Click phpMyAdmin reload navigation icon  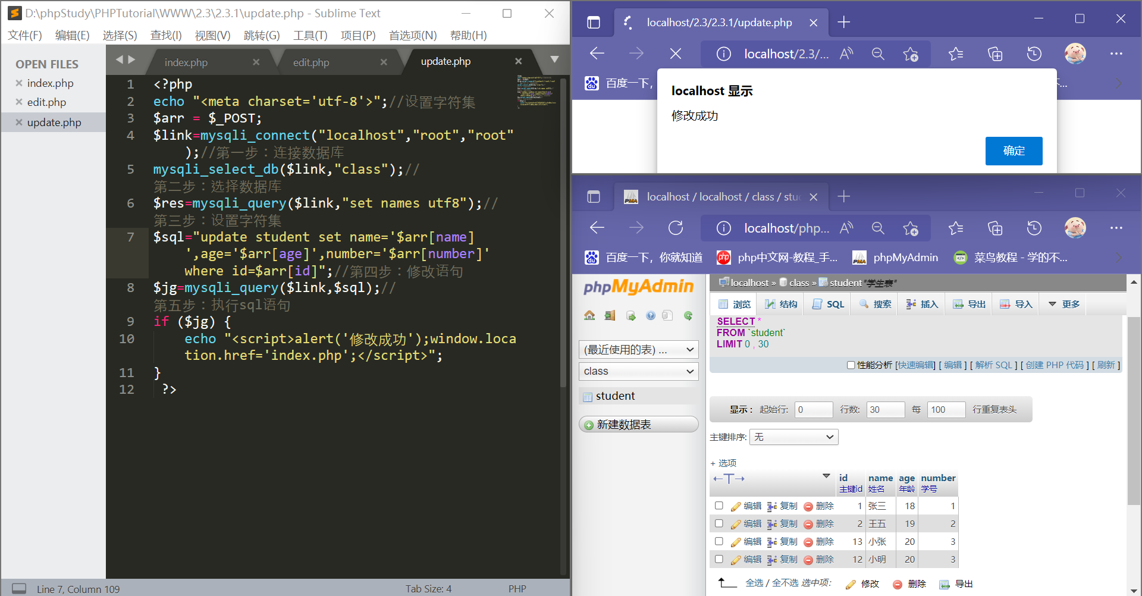[688, 315]
